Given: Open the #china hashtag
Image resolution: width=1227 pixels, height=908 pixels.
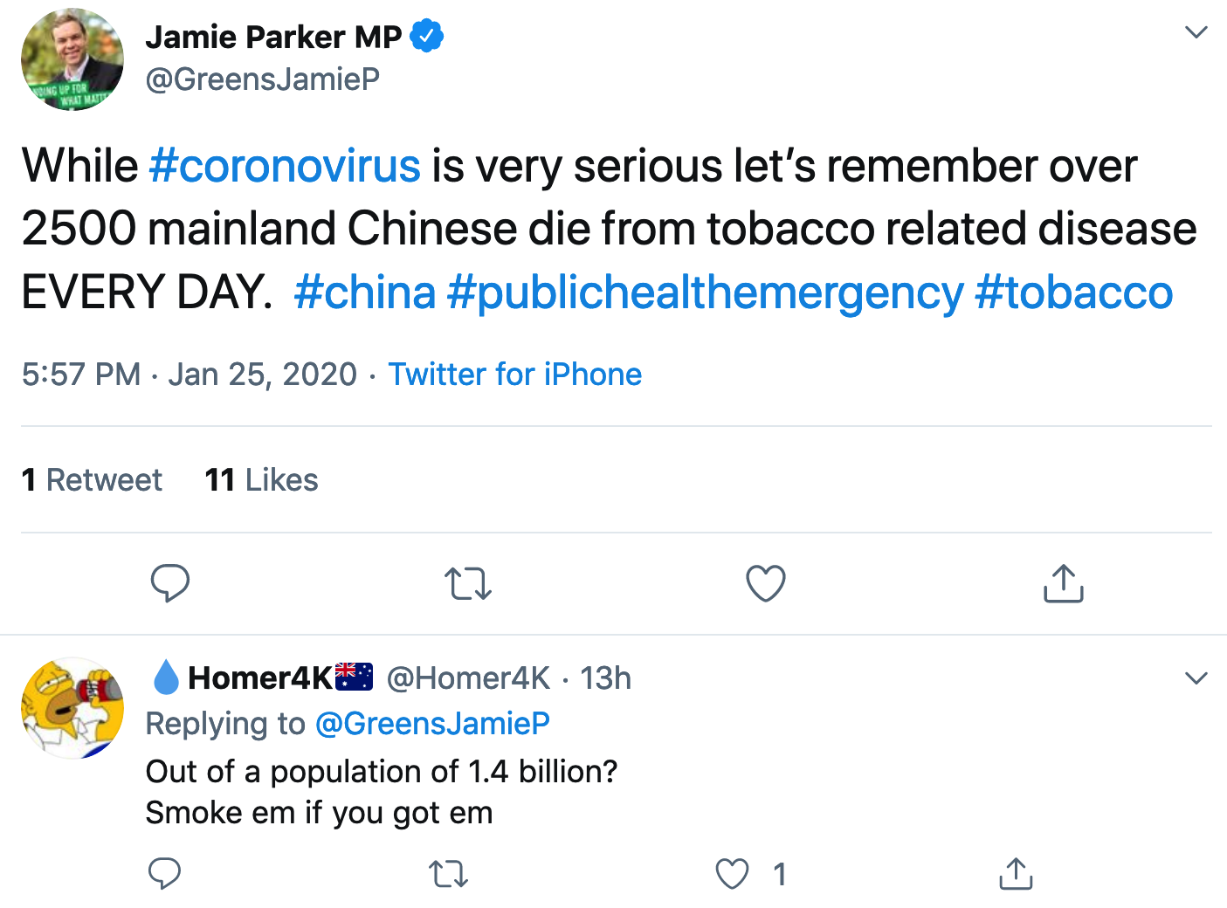Looking at the screenshot, I should (x=365, y=292).
